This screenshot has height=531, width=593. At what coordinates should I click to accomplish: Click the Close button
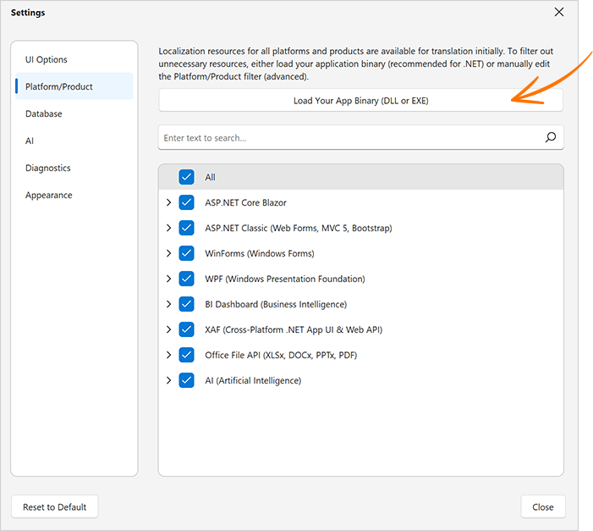[x=543, y=506]
